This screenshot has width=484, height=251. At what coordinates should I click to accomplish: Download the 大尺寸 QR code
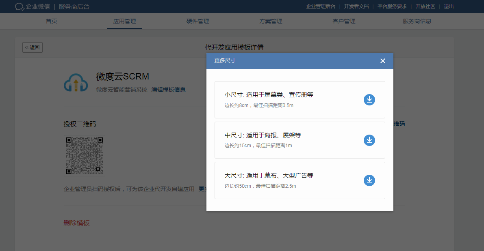click(369, 180)
